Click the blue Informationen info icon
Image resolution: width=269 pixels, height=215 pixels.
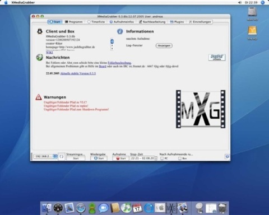(120, 31)
